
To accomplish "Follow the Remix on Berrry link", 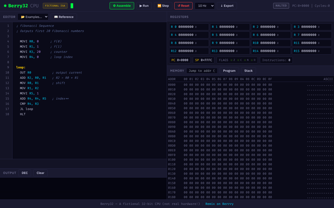I will click(219, 204).
